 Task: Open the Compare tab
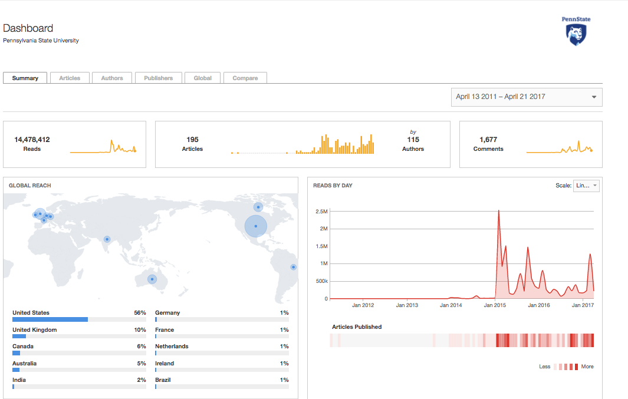[x=245, y=78]
